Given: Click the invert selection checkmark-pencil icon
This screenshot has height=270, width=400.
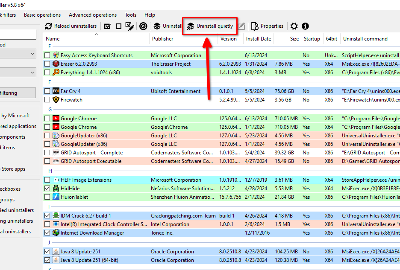Looking at the screenshot, I should coord(130,26).
